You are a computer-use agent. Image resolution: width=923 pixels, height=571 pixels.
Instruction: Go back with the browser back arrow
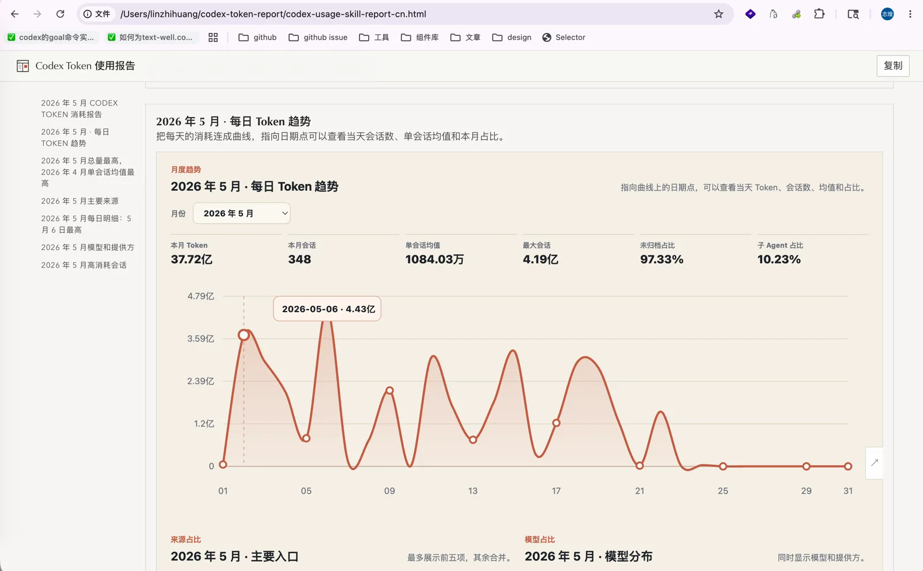click(15, 14)
